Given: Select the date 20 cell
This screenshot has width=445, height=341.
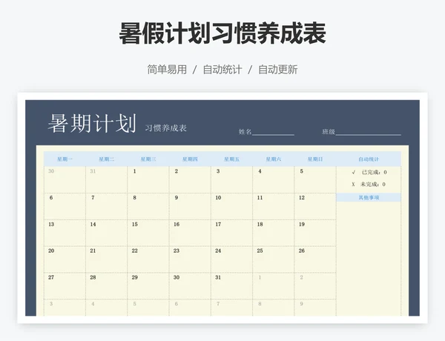Looking at the screenshot, I should tap(65, 259).
